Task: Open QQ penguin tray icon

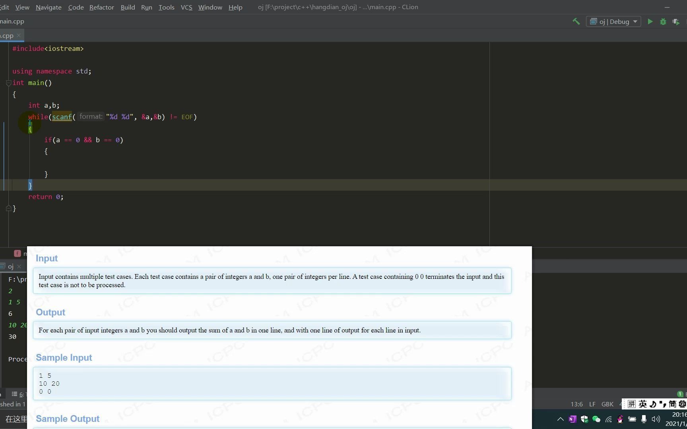Action: click(x=620, y=419)
